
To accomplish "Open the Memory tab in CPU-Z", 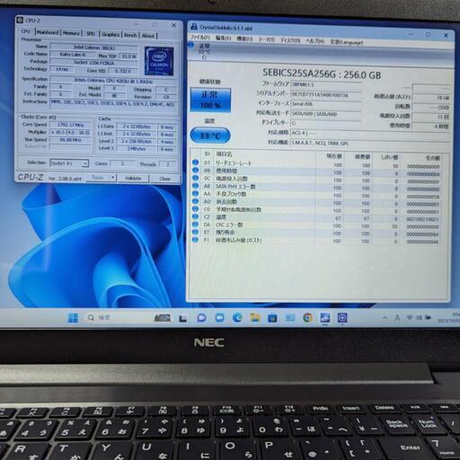I will click(71, 33).
